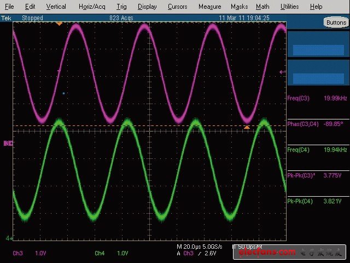Screen dimensions: 350x263
Task: Click the Ch4 1.0V scale readout
Action: coord(109,253)
